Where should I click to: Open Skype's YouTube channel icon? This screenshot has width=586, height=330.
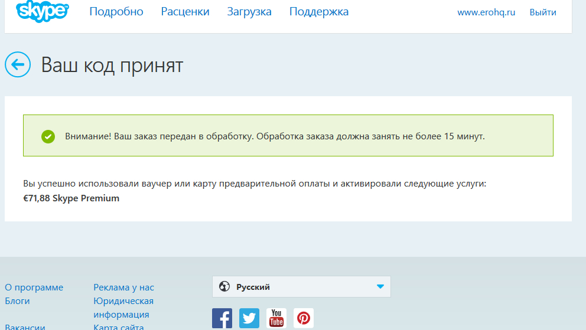[x=276, y=318]
